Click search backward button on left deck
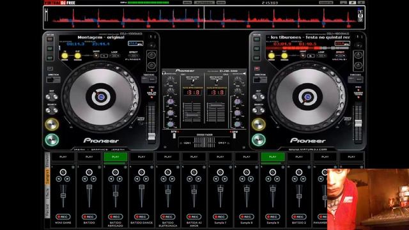This screenshot has width=409, height=230. [49, 111]
